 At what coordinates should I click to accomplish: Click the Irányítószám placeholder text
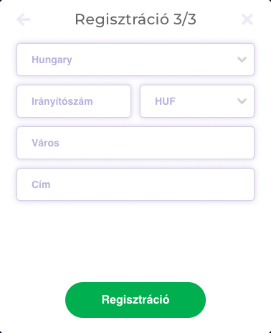pos(62,101)
